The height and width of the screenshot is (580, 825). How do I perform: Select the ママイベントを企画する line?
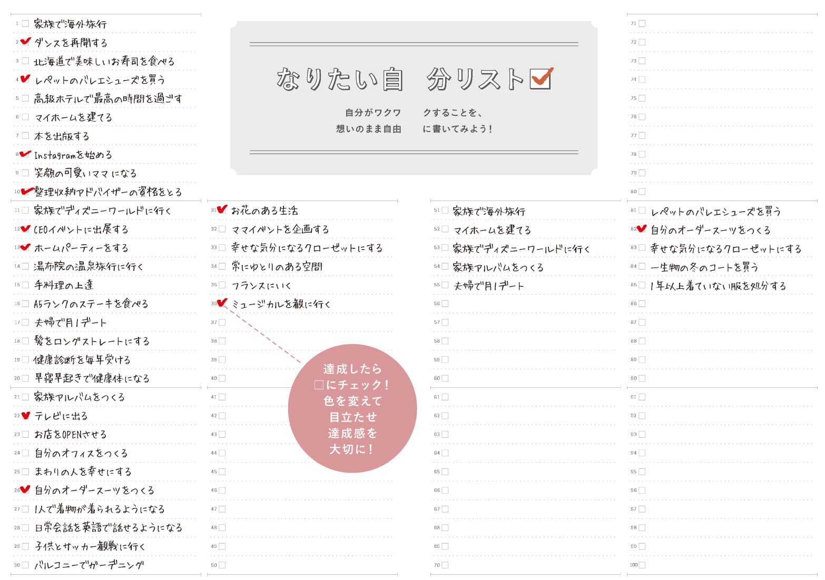point(280,229)
